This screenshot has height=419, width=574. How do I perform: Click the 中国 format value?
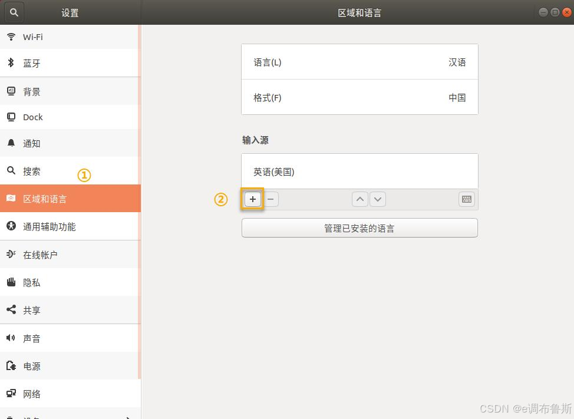tap(457, 97)
